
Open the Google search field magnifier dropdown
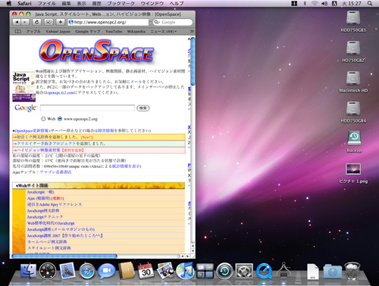(x=157, y=22)
